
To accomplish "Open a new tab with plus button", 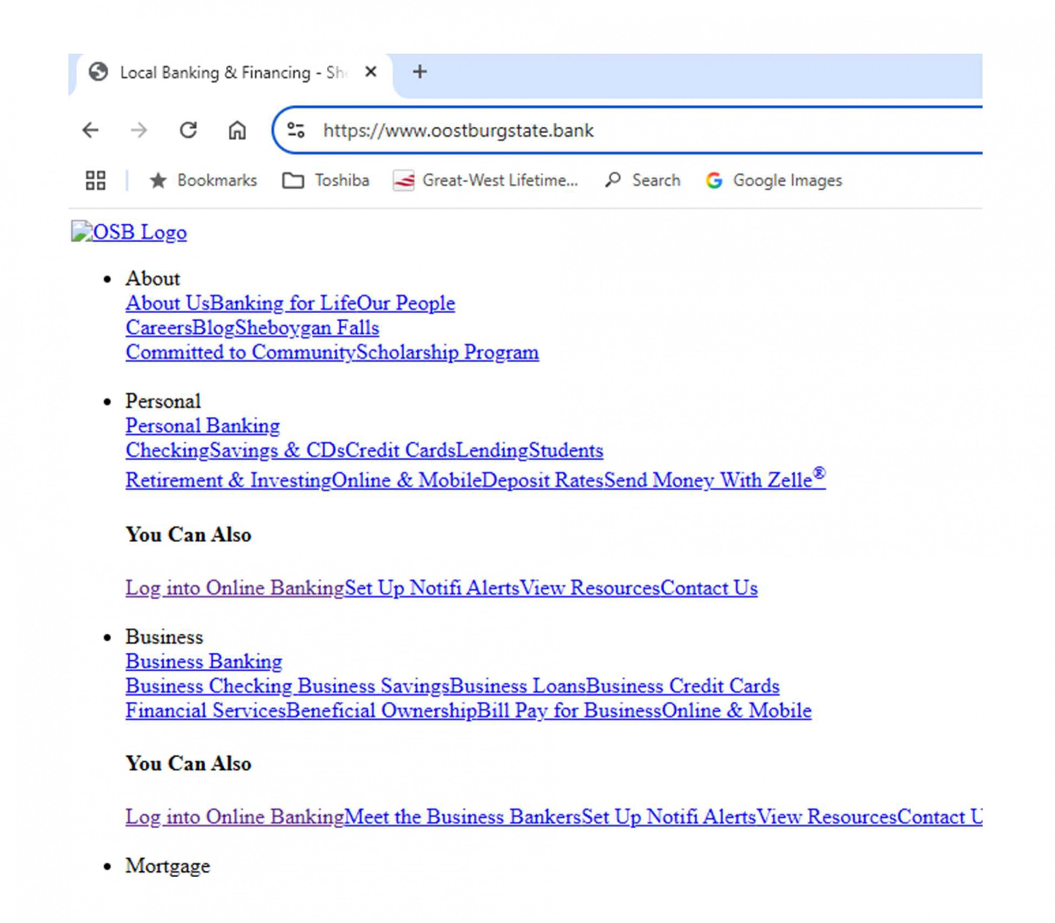I will click(x=420, y=72).
